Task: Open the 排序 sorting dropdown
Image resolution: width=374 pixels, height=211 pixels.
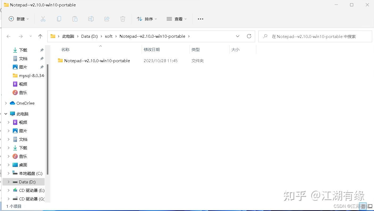Action: (x=147, y=19)
